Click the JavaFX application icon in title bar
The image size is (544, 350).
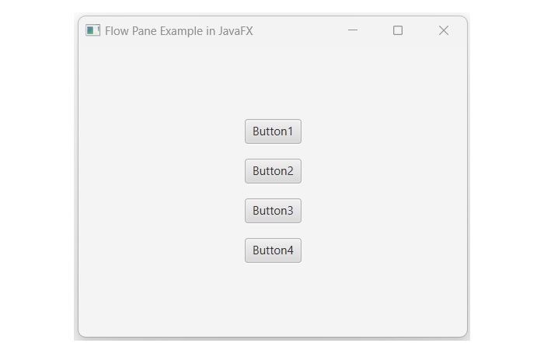(93, 30)
